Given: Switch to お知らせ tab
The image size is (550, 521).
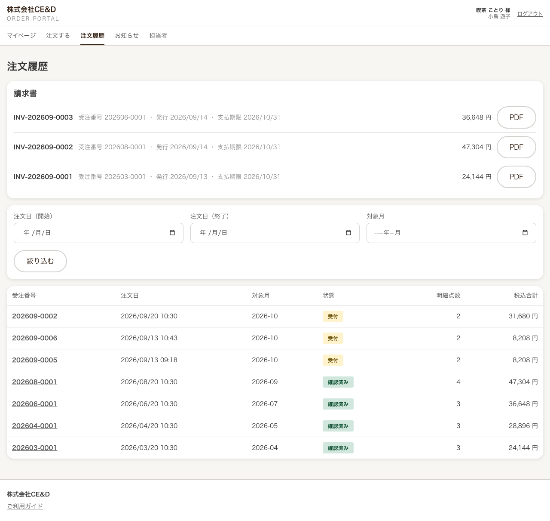Looking at the screenshot, I should (x=127, y=36).
